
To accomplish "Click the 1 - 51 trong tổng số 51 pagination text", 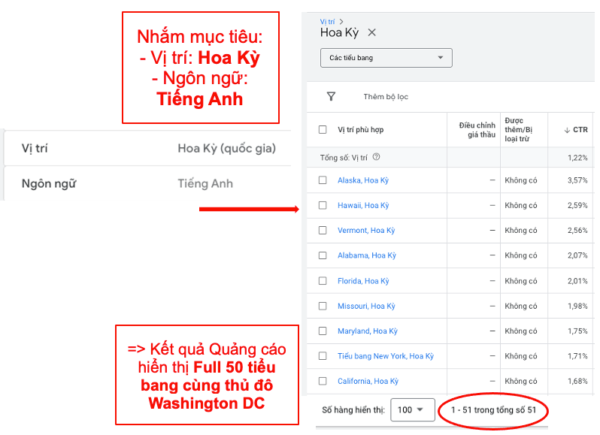I will click(x=494, y=409).
